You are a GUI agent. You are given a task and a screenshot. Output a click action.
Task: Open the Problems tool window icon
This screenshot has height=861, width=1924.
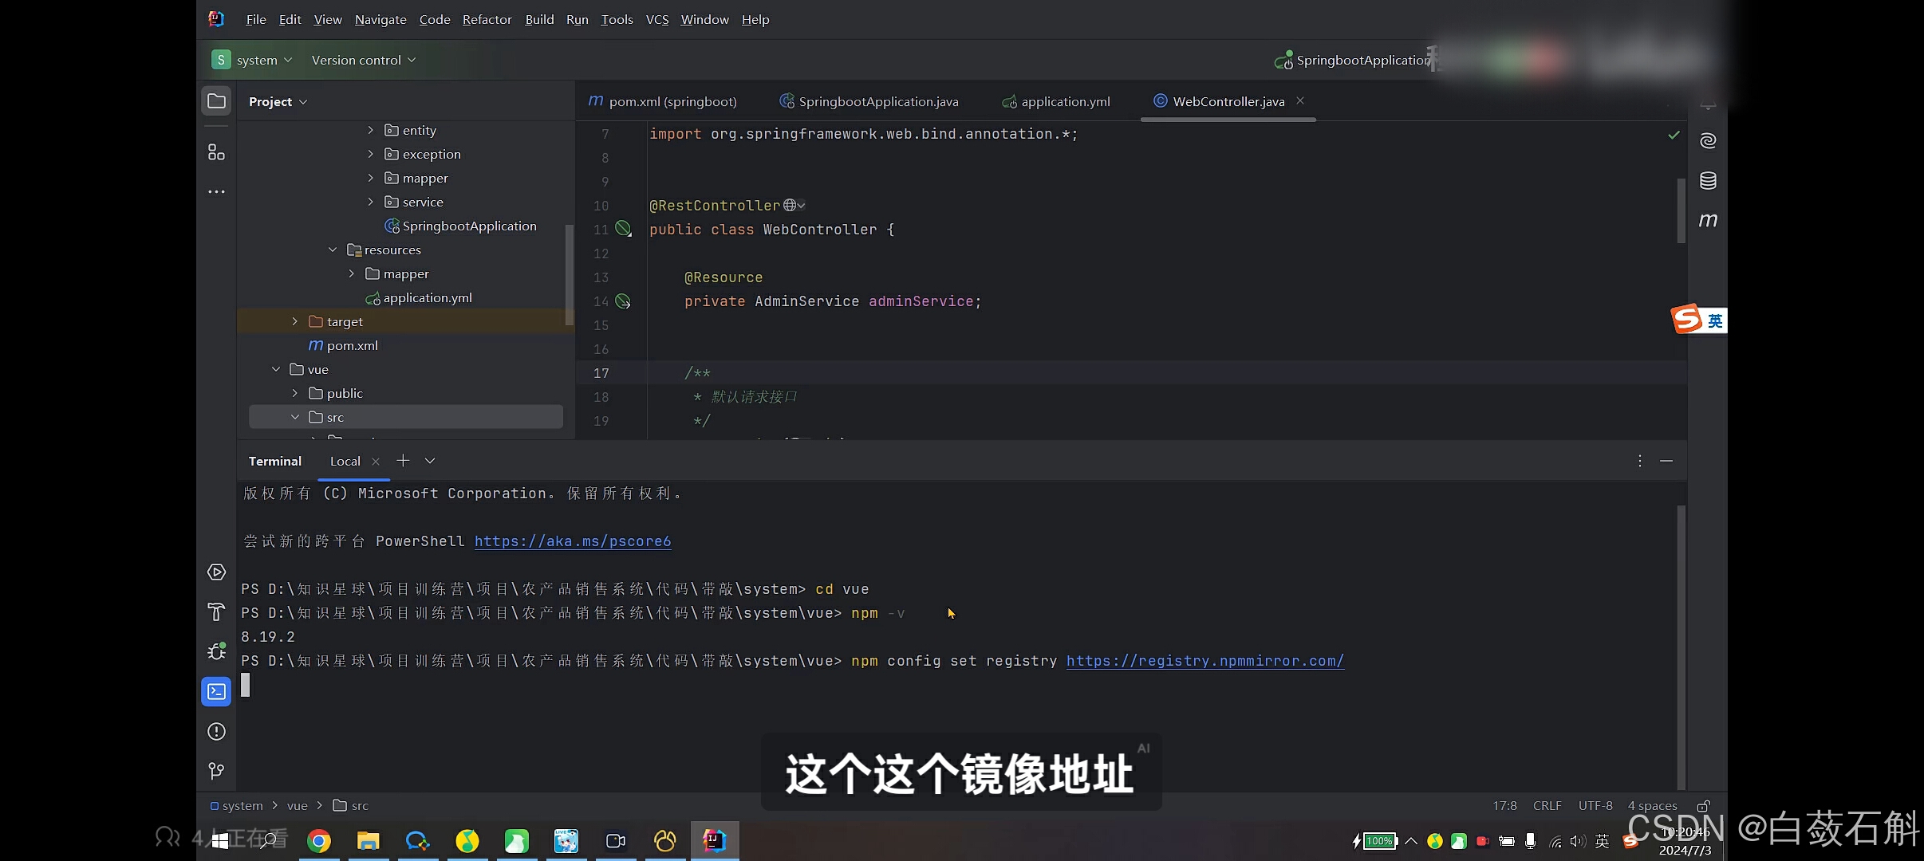click(x=216, y=731)
